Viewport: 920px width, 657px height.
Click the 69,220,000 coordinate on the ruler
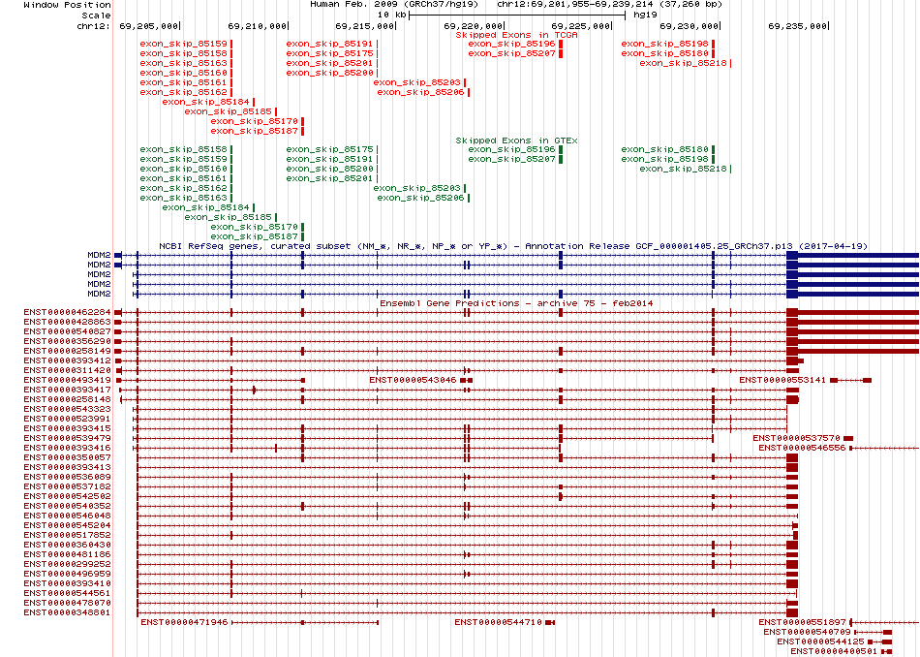[x=474, y=26]
